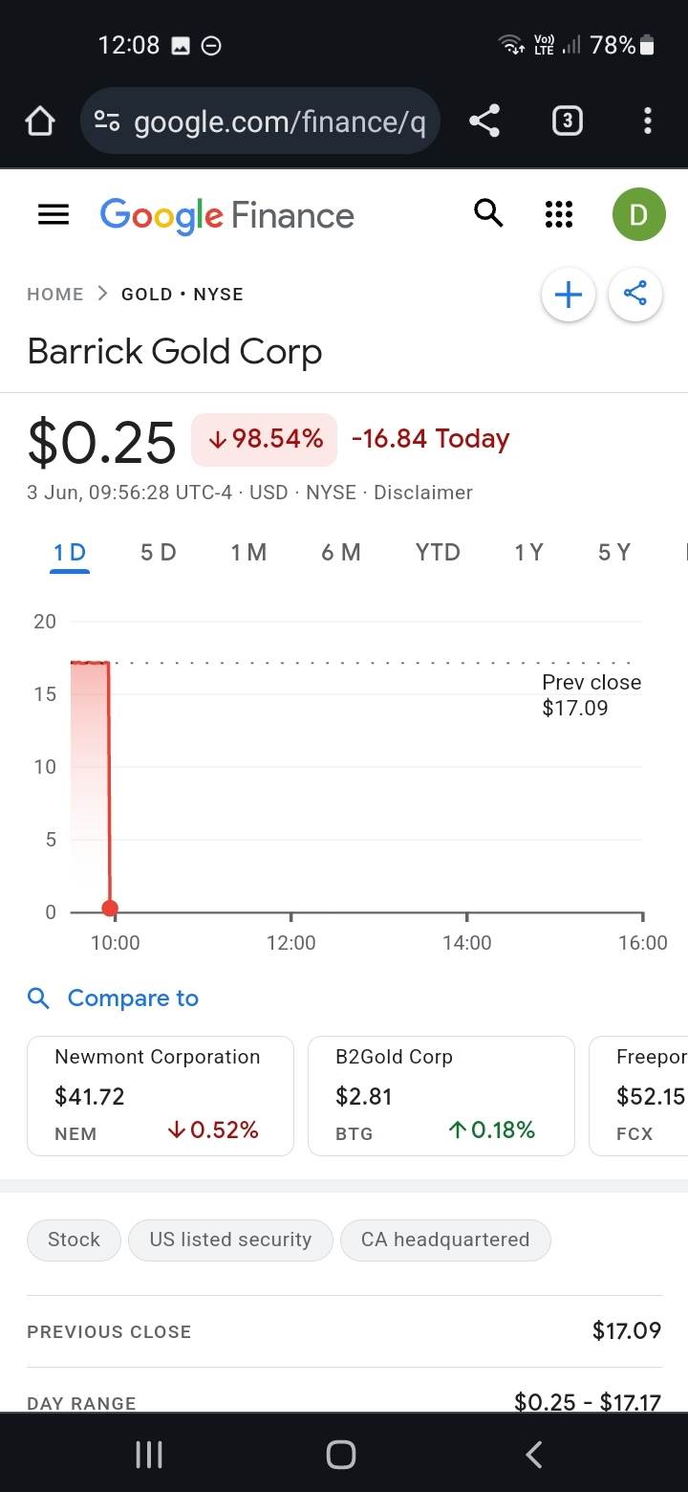
Task: Tap the browser home icon
Action: (40, 121)
